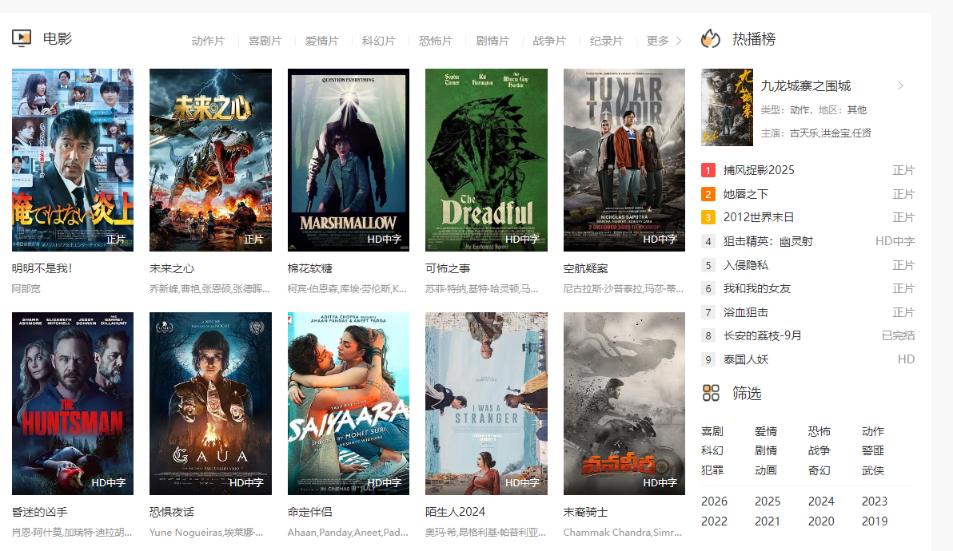Open the 纪录片 category tab
Viewport: 953px width, 551px height.
click(606, 41)
